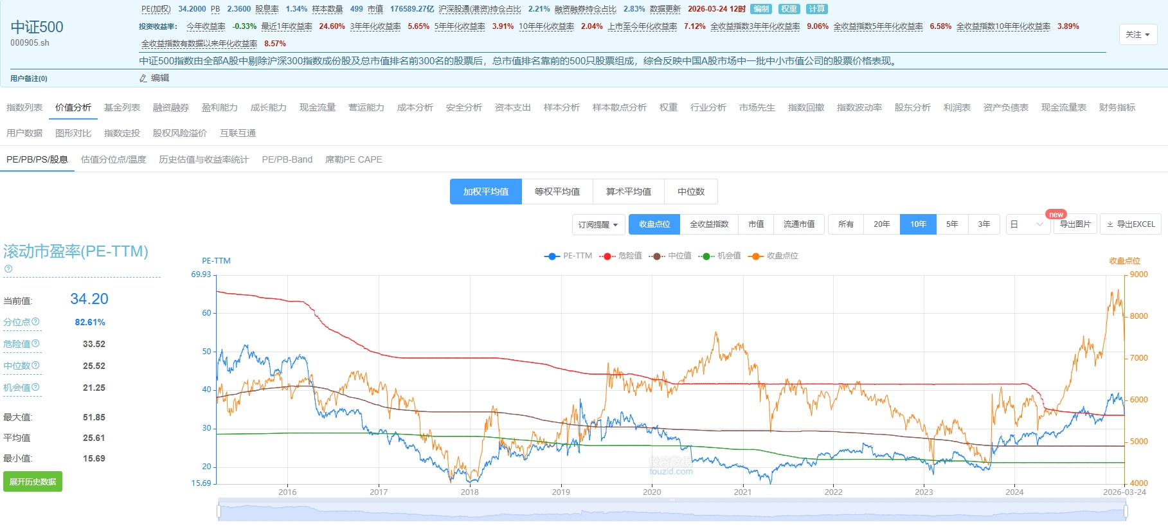Open the 指数回撤 tab

click(x=806, y=107)
